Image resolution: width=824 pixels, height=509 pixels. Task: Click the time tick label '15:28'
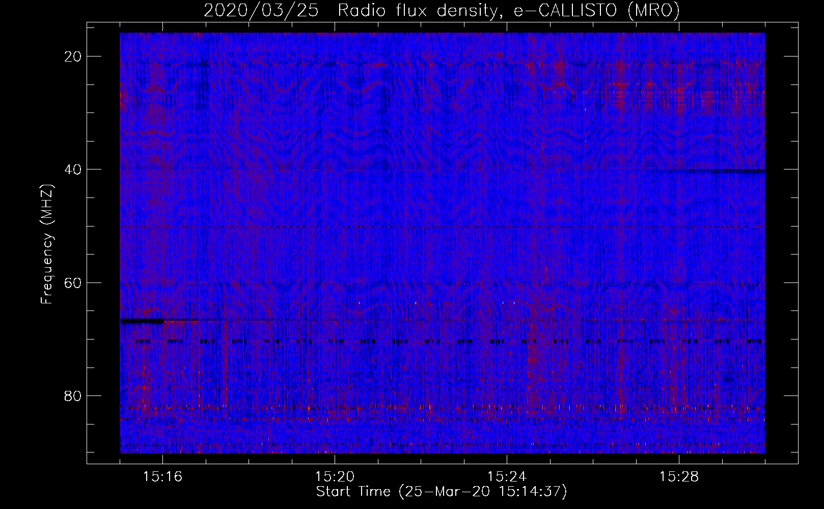pos(679,477)
